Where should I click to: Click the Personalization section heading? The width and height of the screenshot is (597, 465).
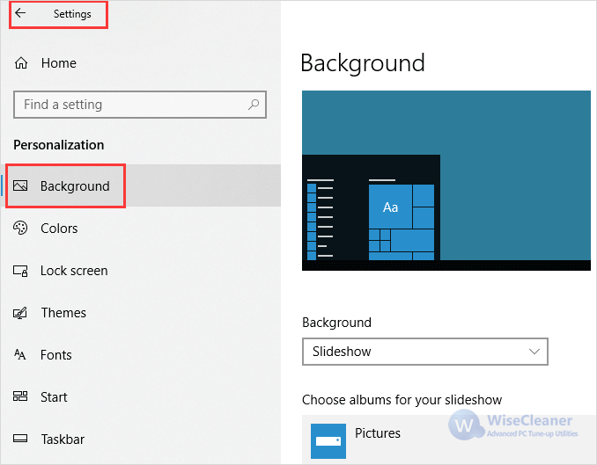[x=59, y=145]
